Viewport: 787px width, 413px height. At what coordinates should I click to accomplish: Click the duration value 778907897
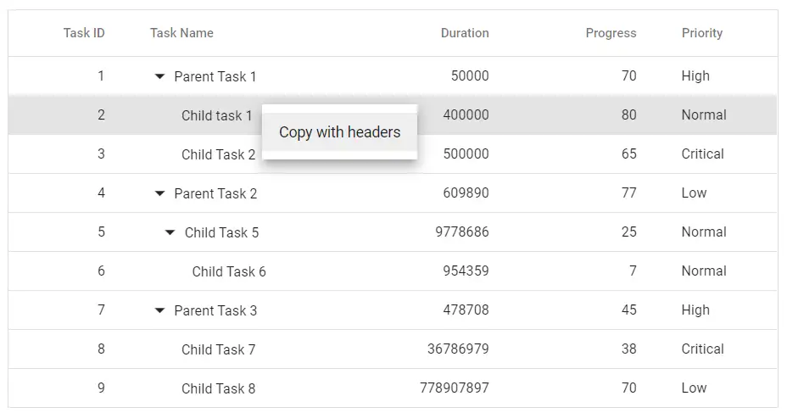[x=455, y=388]
